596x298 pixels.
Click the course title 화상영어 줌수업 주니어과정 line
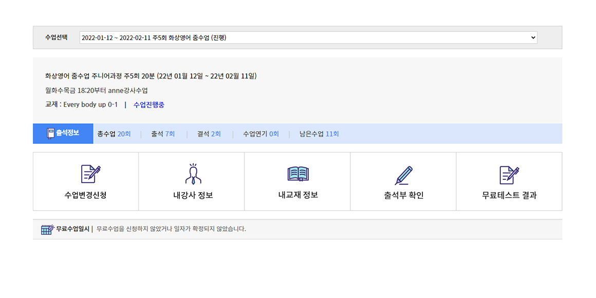pyautogui.click(x=151, y=76)
